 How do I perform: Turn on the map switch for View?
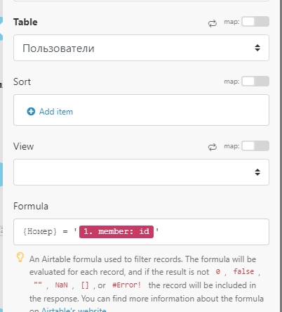255,146
